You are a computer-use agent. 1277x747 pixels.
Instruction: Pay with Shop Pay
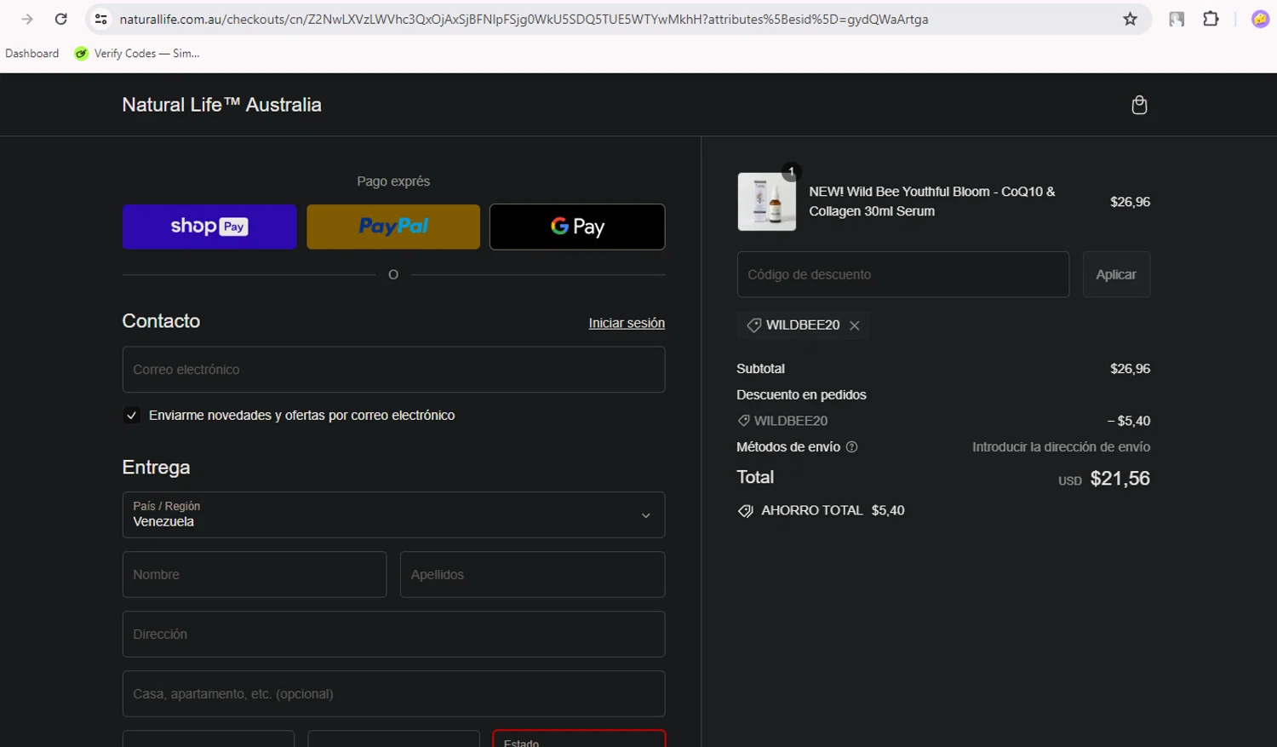(209, 227)
